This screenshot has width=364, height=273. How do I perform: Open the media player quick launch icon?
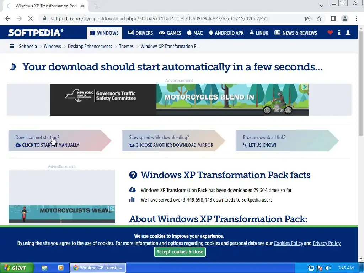(60, 268)
